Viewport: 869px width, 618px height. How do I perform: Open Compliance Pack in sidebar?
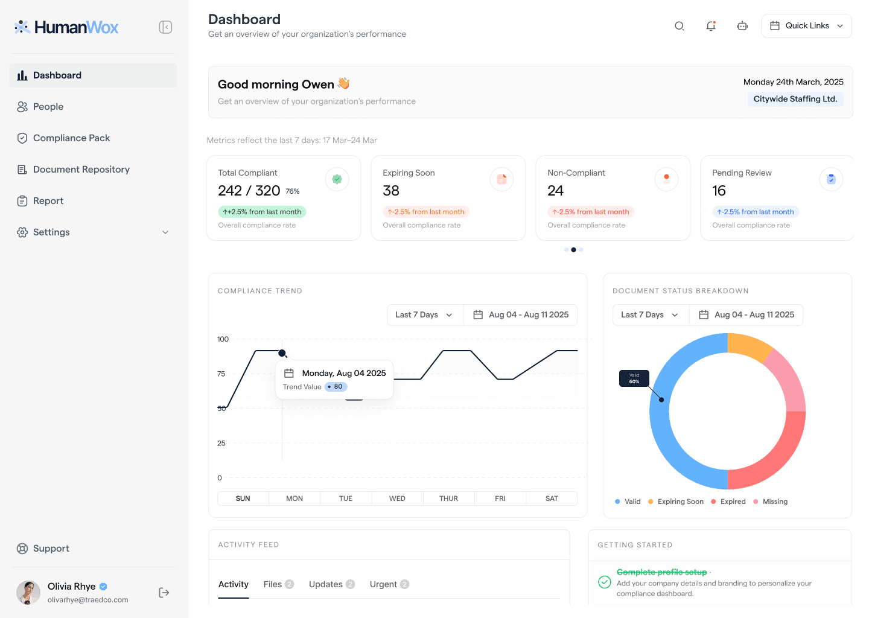click(94, 138)
